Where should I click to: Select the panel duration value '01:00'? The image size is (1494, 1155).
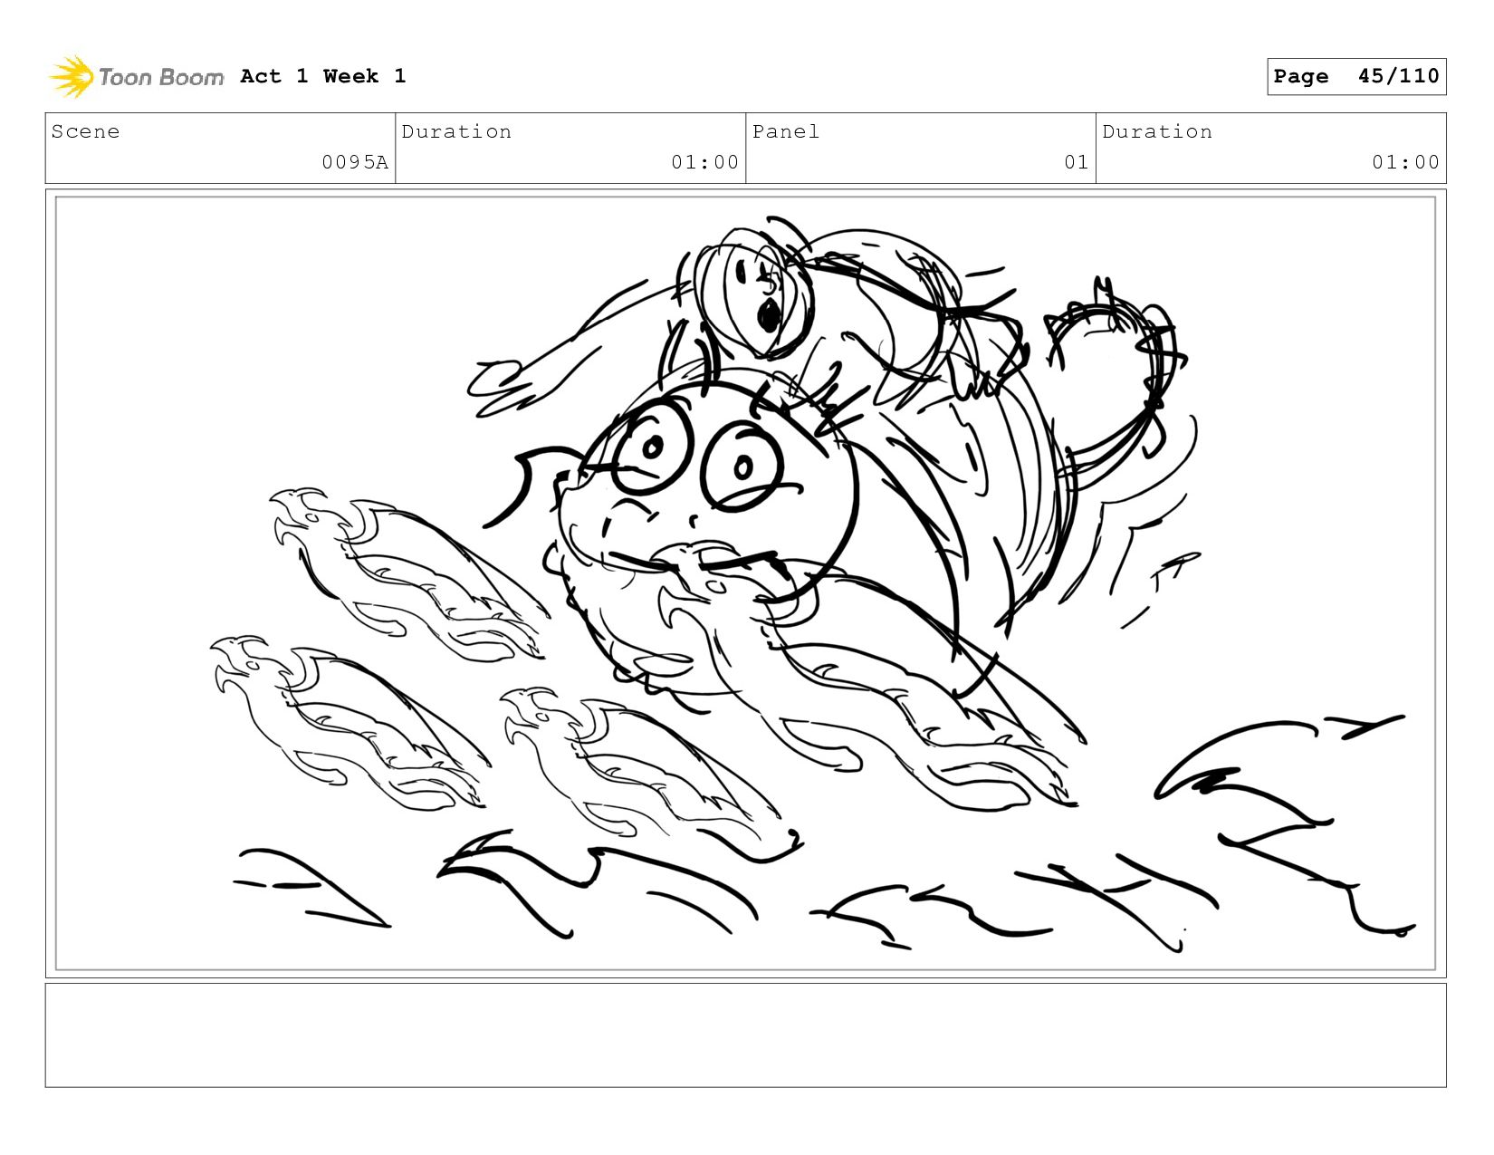coord(1405,162)
